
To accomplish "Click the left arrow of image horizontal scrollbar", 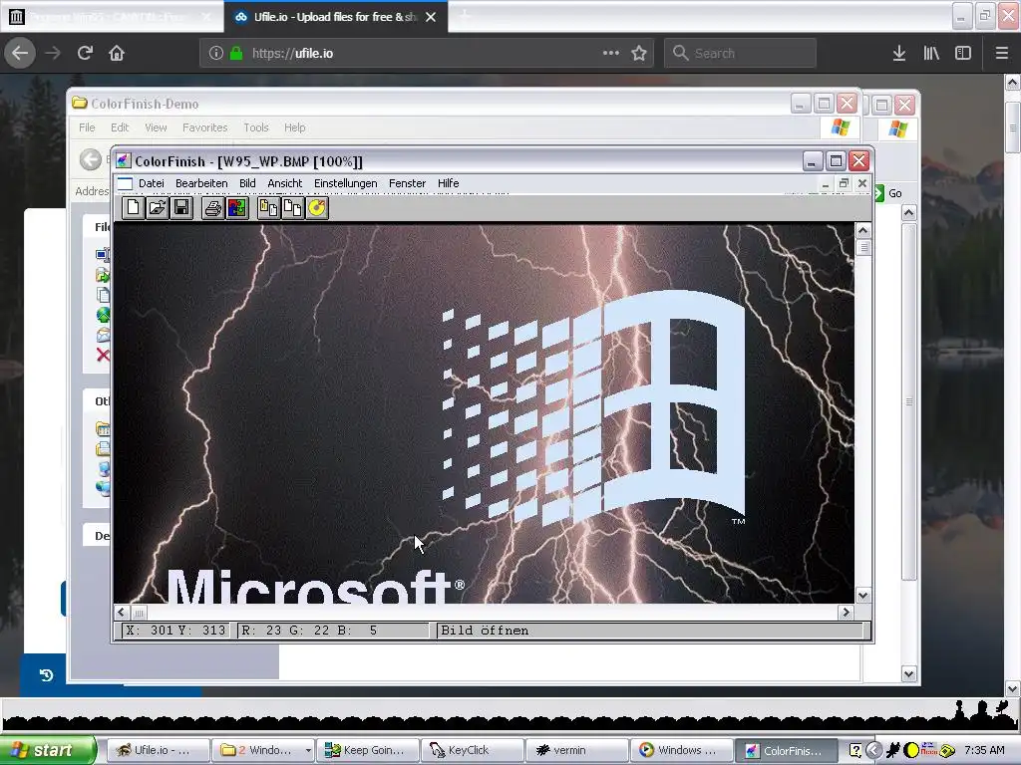I will click(x=121, y=613).
